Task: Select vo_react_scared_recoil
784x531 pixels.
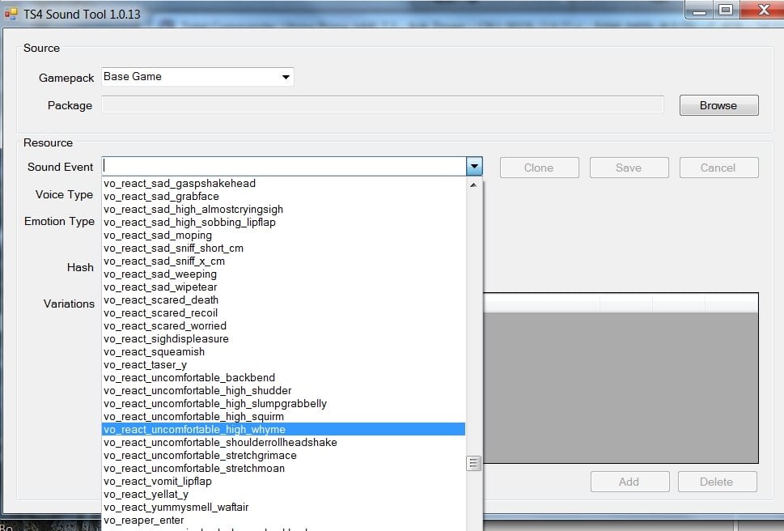Action: 283,313
